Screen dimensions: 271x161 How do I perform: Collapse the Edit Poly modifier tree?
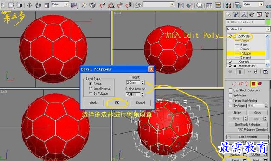coord(235,36)
